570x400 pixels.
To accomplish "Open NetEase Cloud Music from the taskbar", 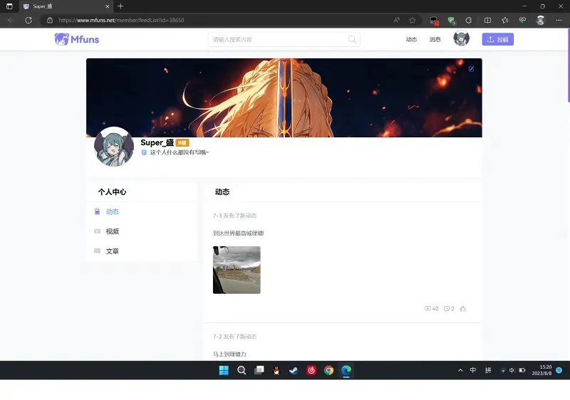I will coord(311,370).
